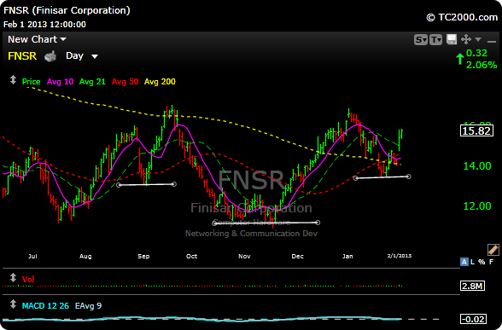Click the MACD pane resize arrows icon
The height and width of the screenshot is (330, 502).
click(x=13, y=304)
